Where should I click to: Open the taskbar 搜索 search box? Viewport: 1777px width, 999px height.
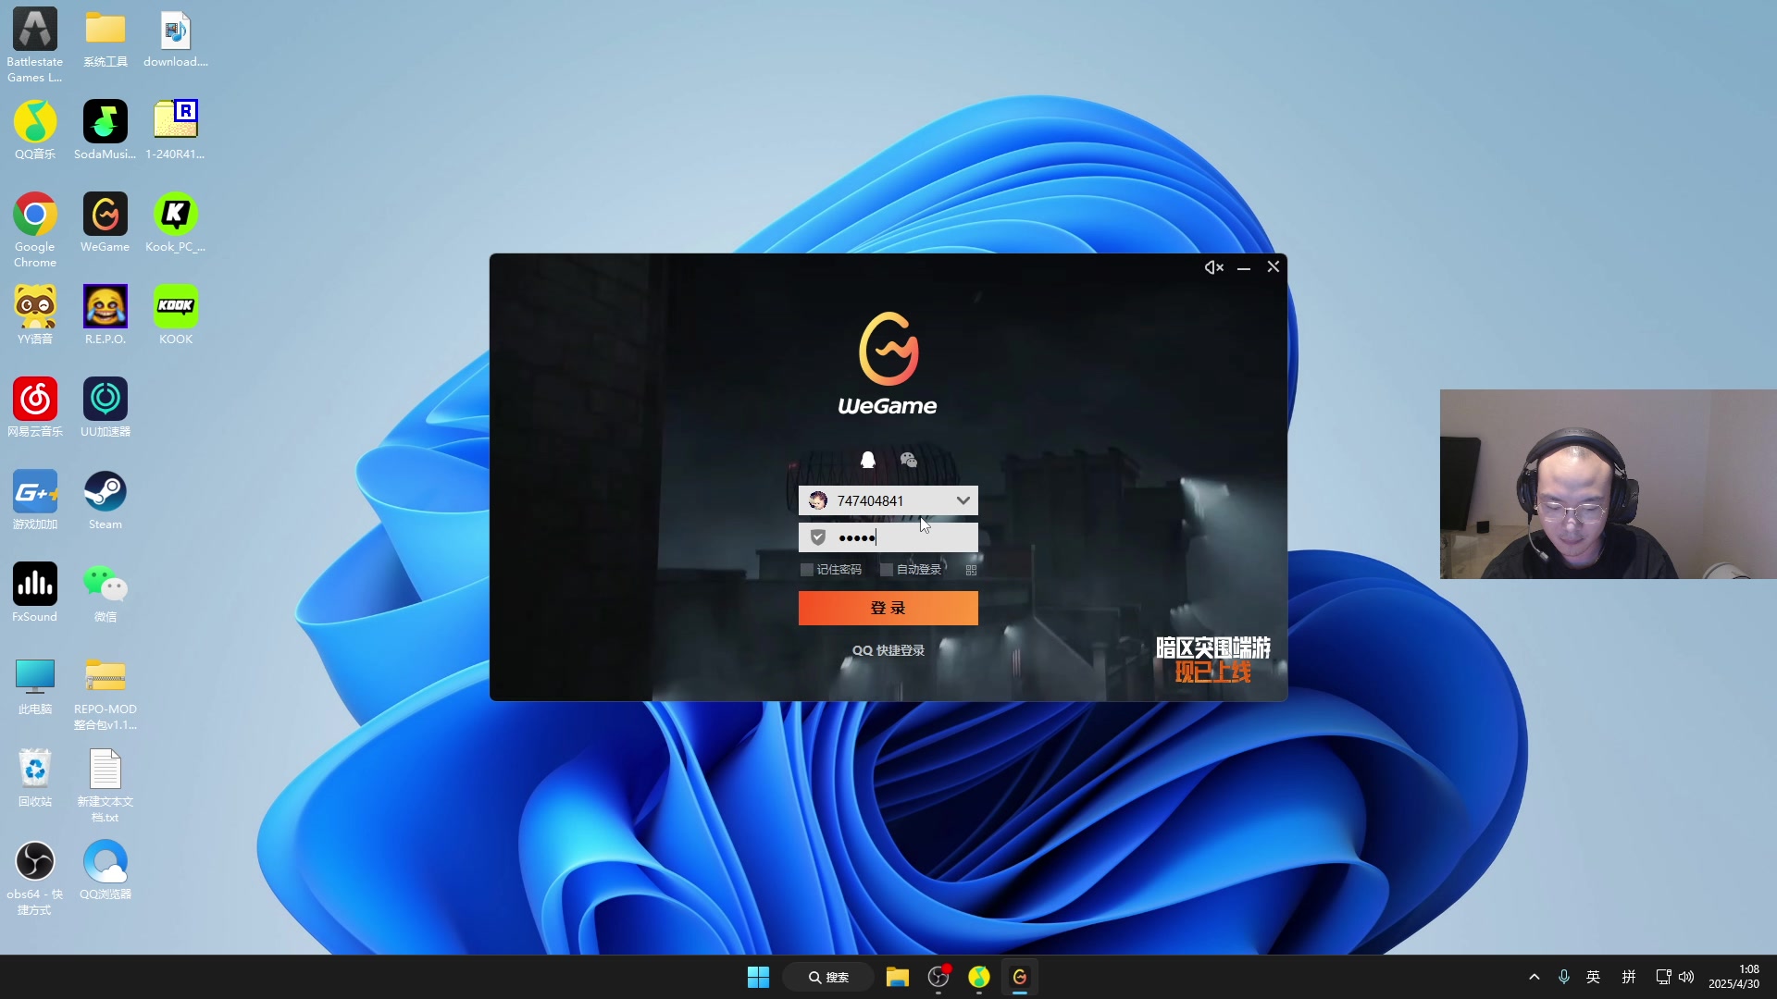point(828,977)
